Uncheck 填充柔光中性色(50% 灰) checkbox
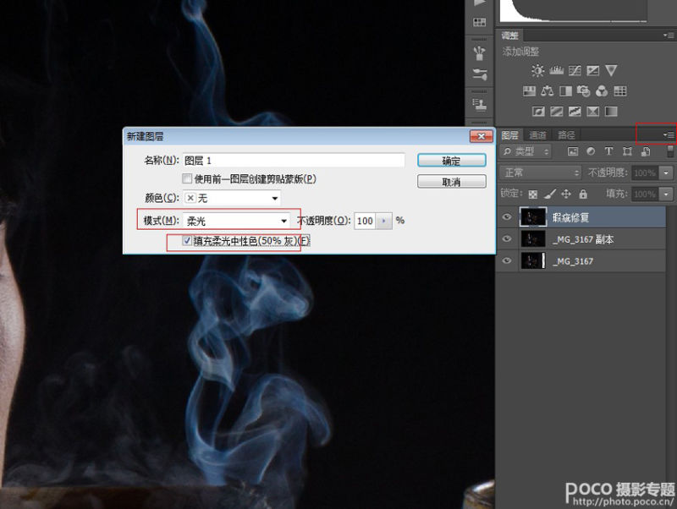The width and height of the screenshot is (677, 509). pyautogui.click(x=187, y=241)
